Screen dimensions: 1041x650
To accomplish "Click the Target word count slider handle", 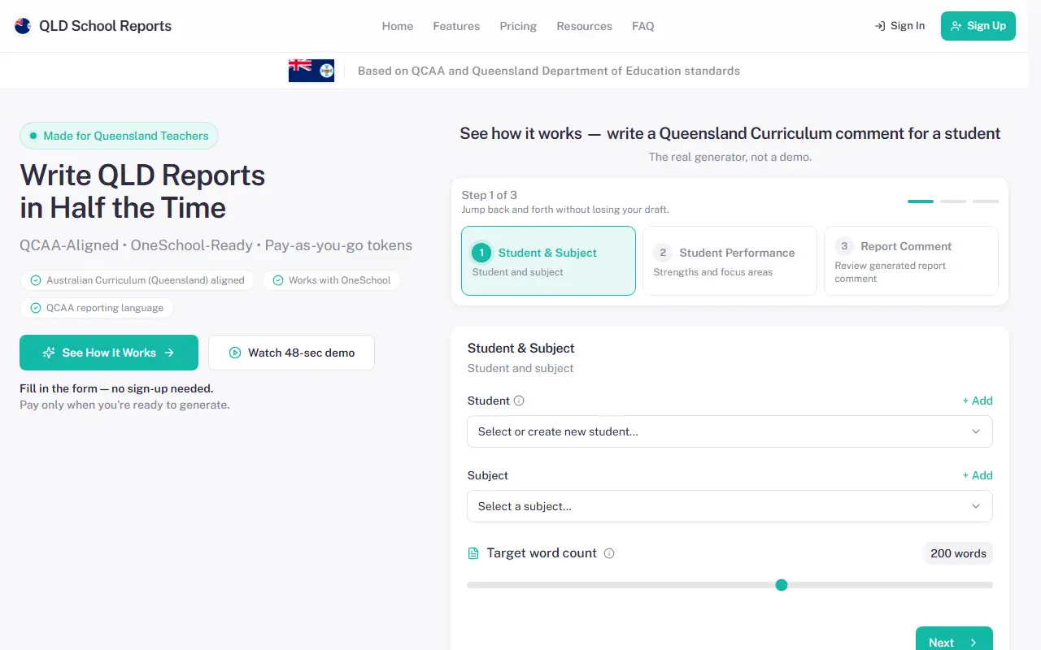I will pyautogui.click(x=782, y=585).
